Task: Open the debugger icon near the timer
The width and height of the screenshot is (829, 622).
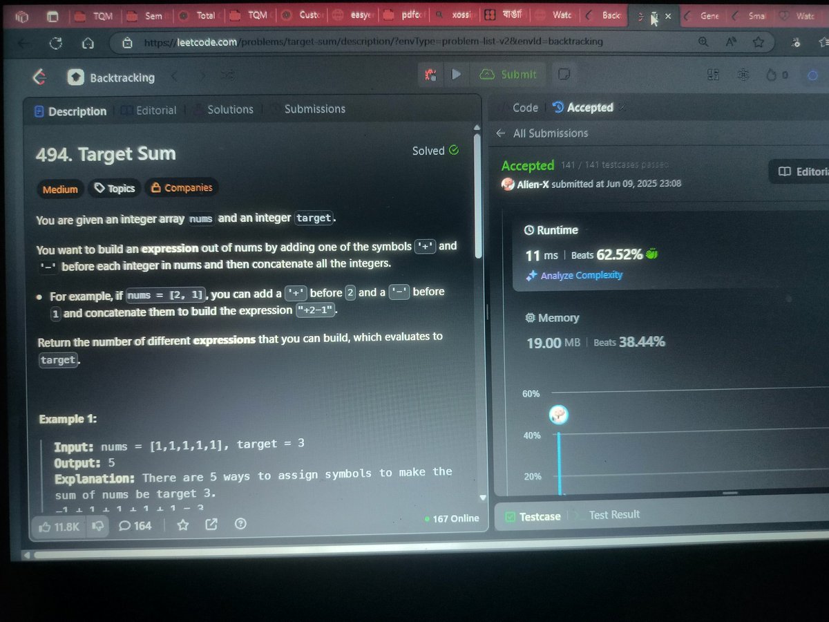Action: click(x=743, y=75)
